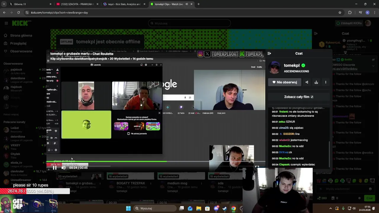Screen dimensions: 379x213
Task: Expand Pokaż więcej followed channels
Action: [11, 114]
